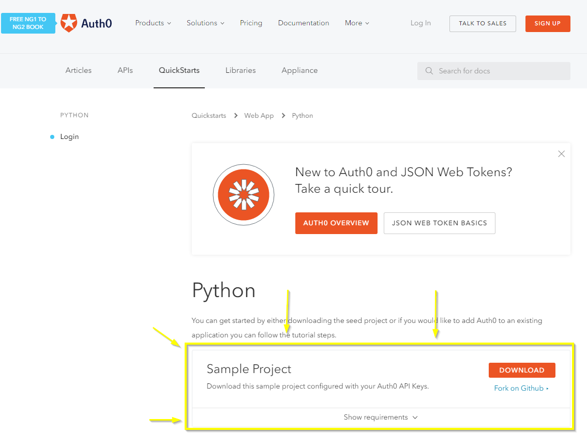Open the Products dropdown menu
This screenshot has height=433, width=587.
(x=153, y=23)
